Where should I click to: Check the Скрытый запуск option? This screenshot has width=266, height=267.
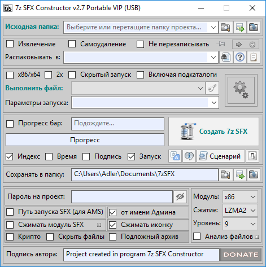pyautogui.click(x=72, y=75)
